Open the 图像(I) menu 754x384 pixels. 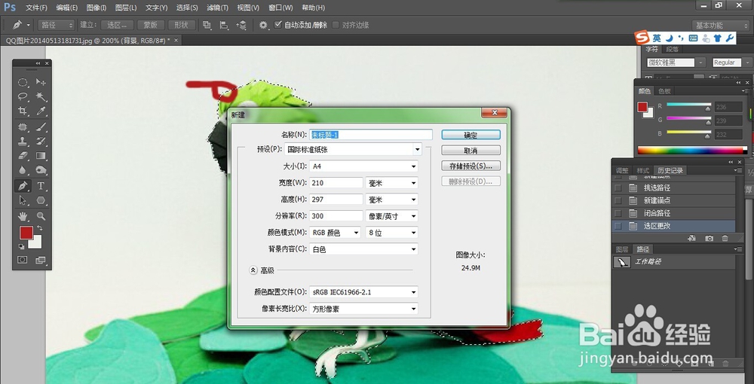[97, 8]
